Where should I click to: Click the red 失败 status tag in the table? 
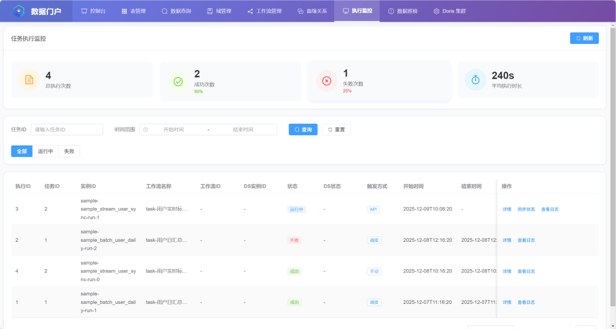click(294, 240)
